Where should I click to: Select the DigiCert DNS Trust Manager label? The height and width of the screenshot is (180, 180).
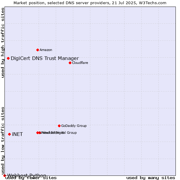click(x=45, y=58)
